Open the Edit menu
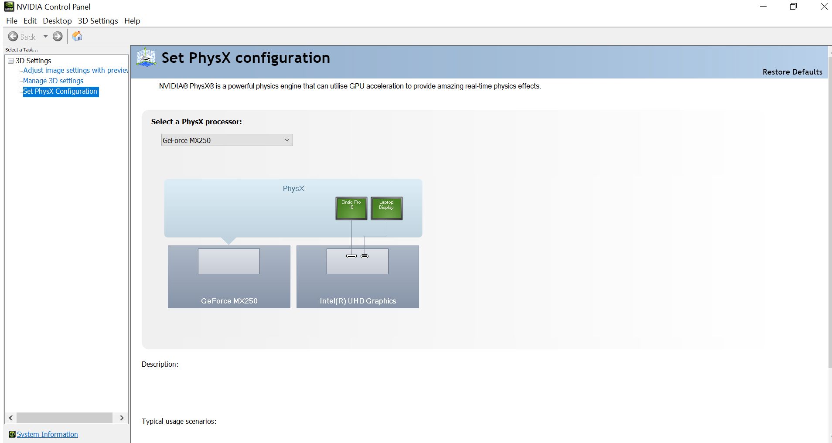This screenshot has width=832, height=443. tap(30, 21)
